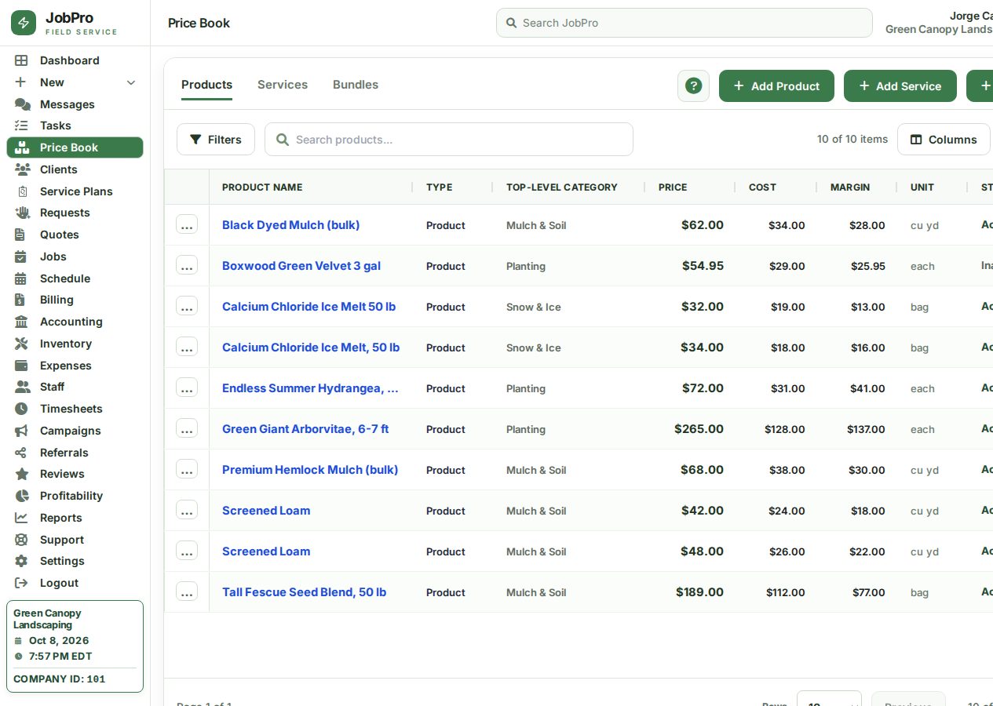This screenshot has width=993, height=706.
Task: Click the Messages chat bubbles icon
Action: point(22,104)
